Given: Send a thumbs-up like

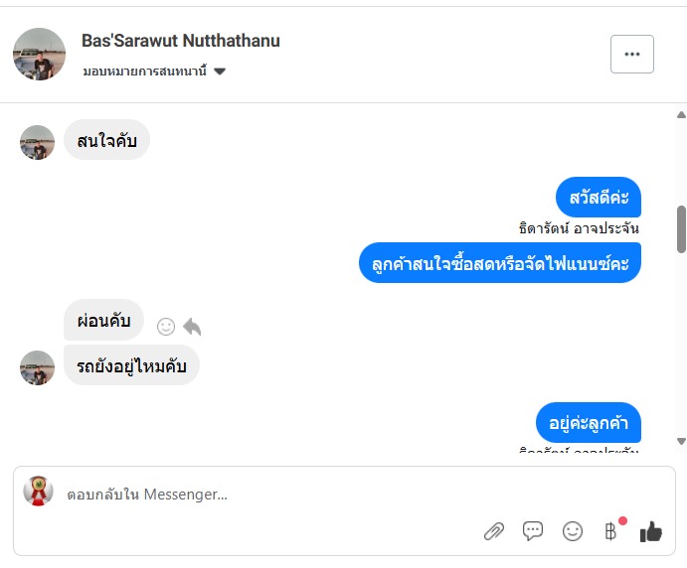Looking at the screenshot, I should [x=651, y=531].
